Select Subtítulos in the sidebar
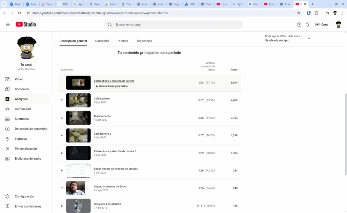 coord(22,119)
